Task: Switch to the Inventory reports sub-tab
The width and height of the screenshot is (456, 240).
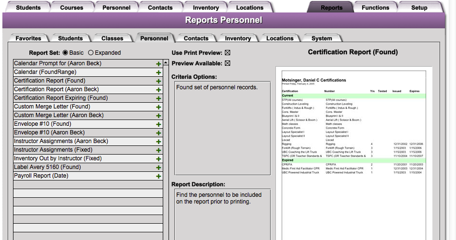Action: 238,38
